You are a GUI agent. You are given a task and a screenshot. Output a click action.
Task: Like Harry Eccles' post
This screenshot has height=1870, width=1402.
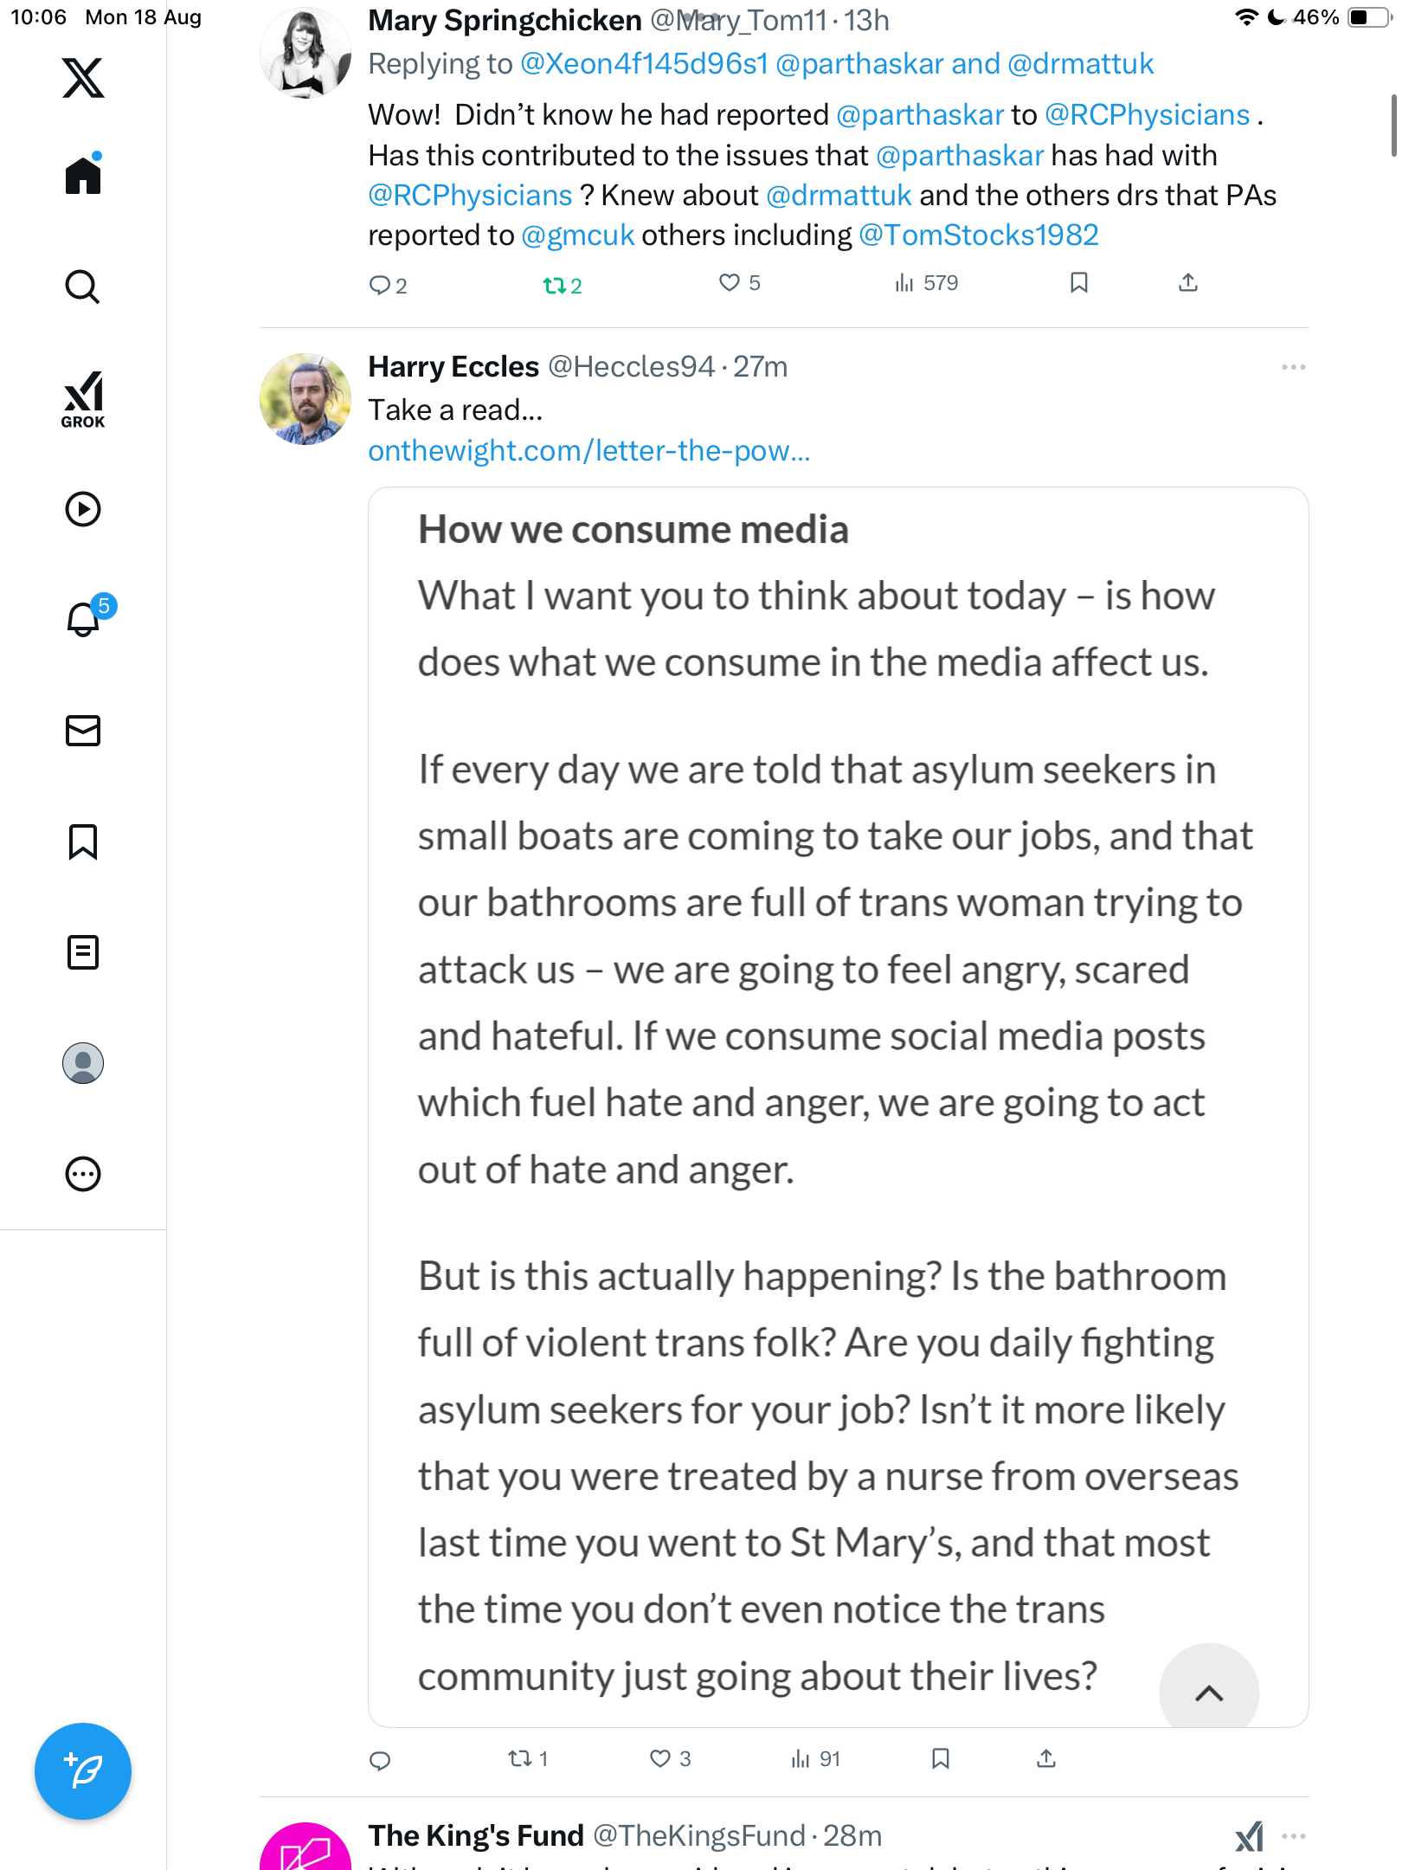(x=660, y=1758)
